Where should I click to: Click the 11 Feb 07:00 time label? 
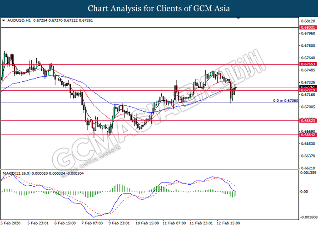pos(174,223)
